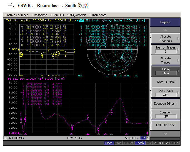Select the Tr2 Smith trace label

pos(81,21)
